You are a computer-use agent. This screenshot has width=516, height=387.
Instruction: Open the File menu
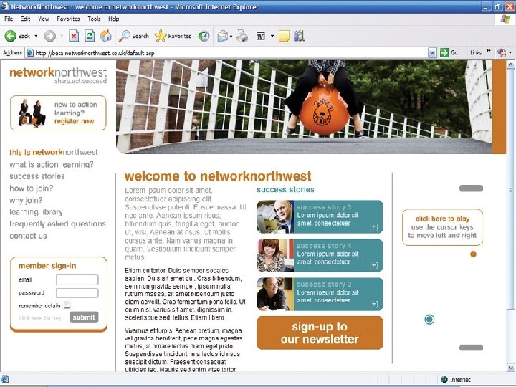tap(9, 19)
